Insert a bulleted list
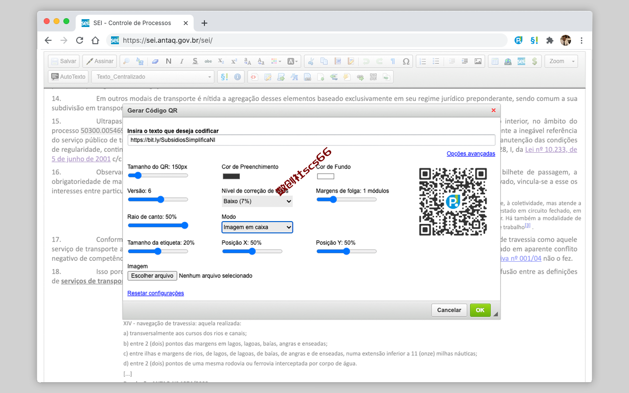Image resolution: width=629 pixels, height=393 pixels. point(436,61)
